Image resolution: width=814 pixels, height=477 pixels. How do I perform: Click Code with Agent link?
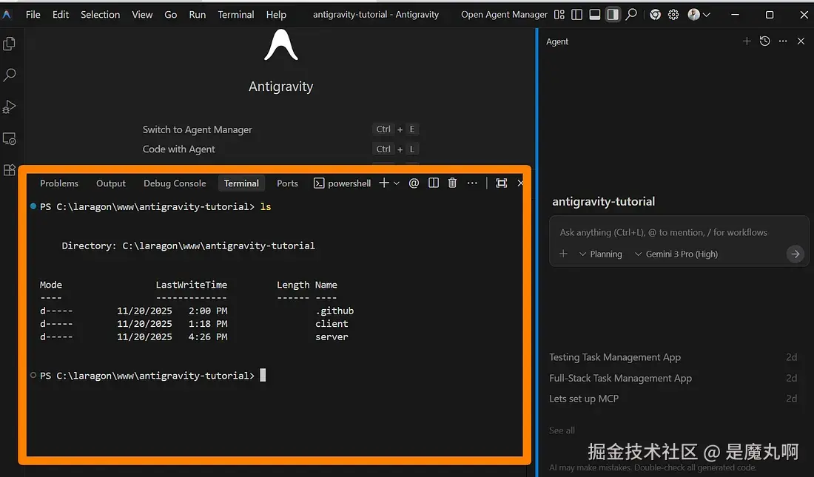point(178,149)
